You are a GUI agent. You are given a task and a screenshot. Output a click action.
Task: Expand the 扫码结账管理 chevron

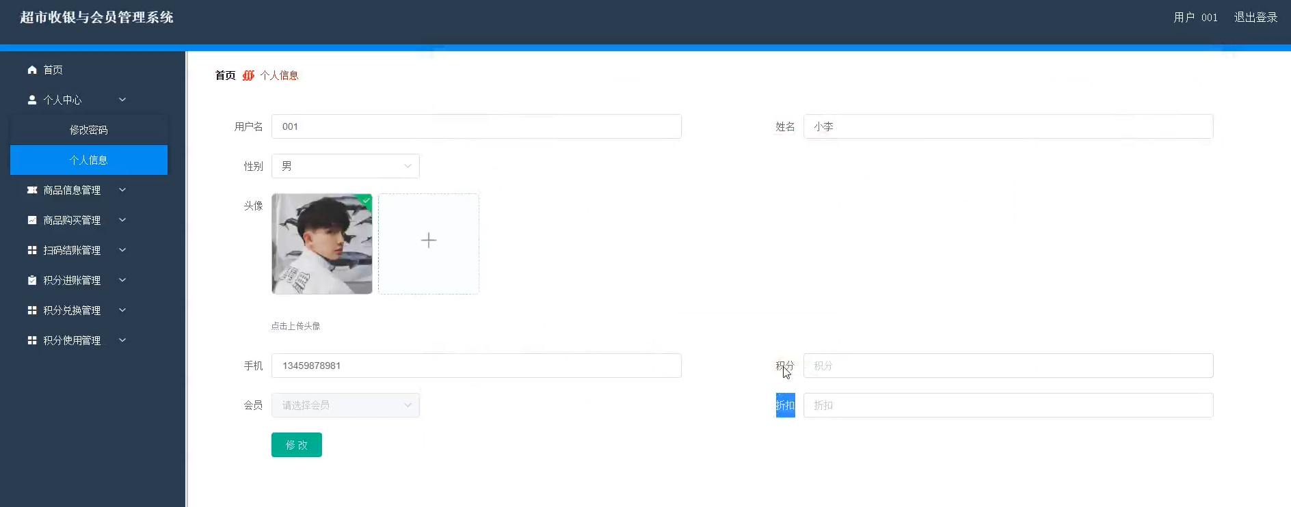122,250
